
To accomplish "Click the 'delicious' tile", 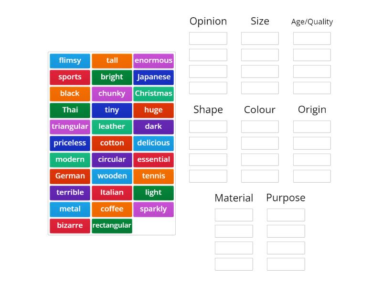I will [154, 143].
